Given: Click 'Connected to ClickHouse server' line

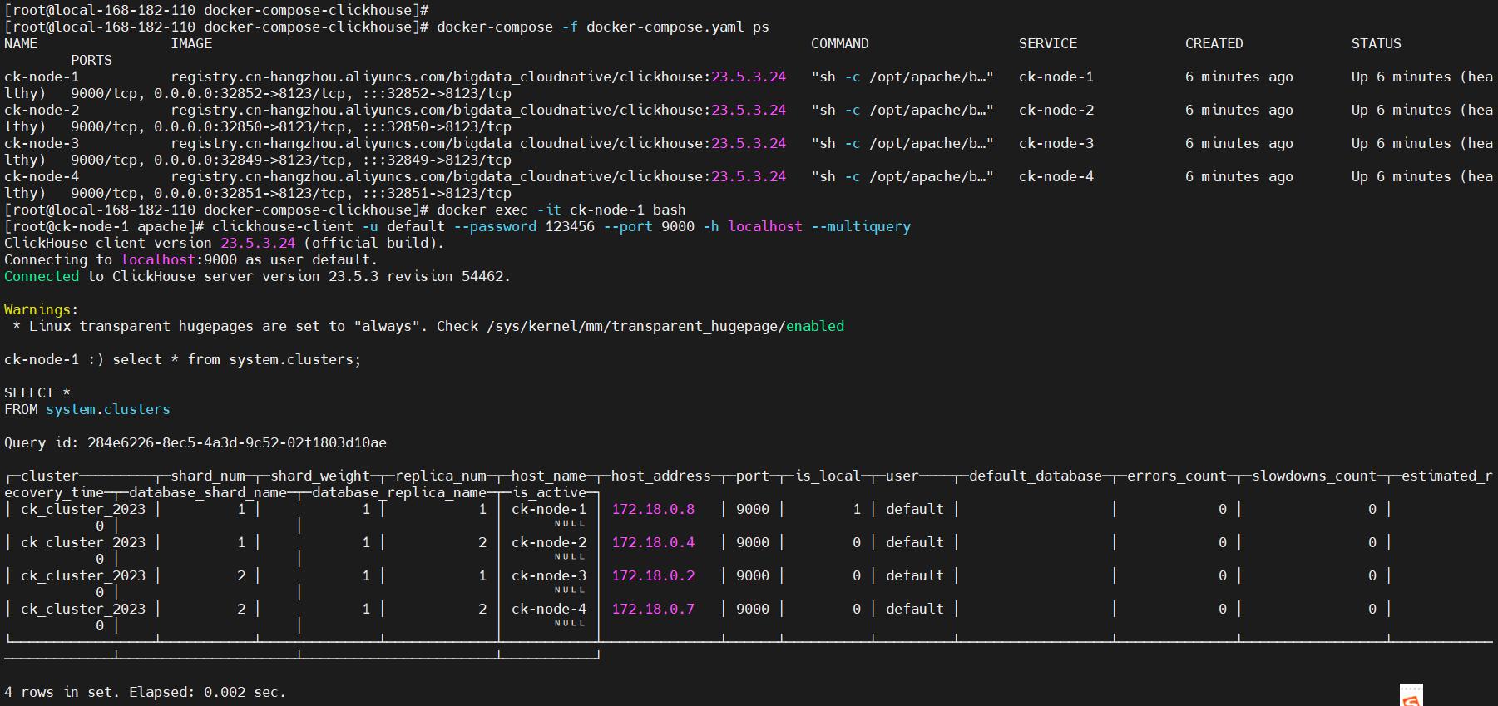Looking at the screenshot, I should pyautogui.click(x=258, y=276).
